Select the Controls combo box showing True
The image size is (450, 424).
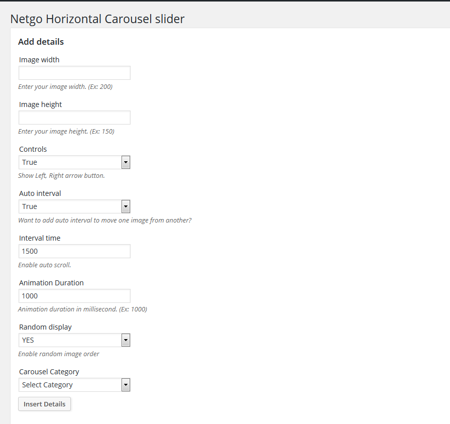point(74,162)
